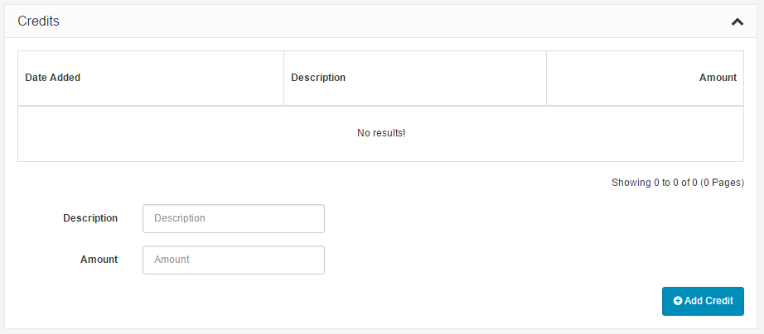Focus the Description text input
The width and height of the screenshot is (764, 334).
pyautogui.click(x=233, y=219)
